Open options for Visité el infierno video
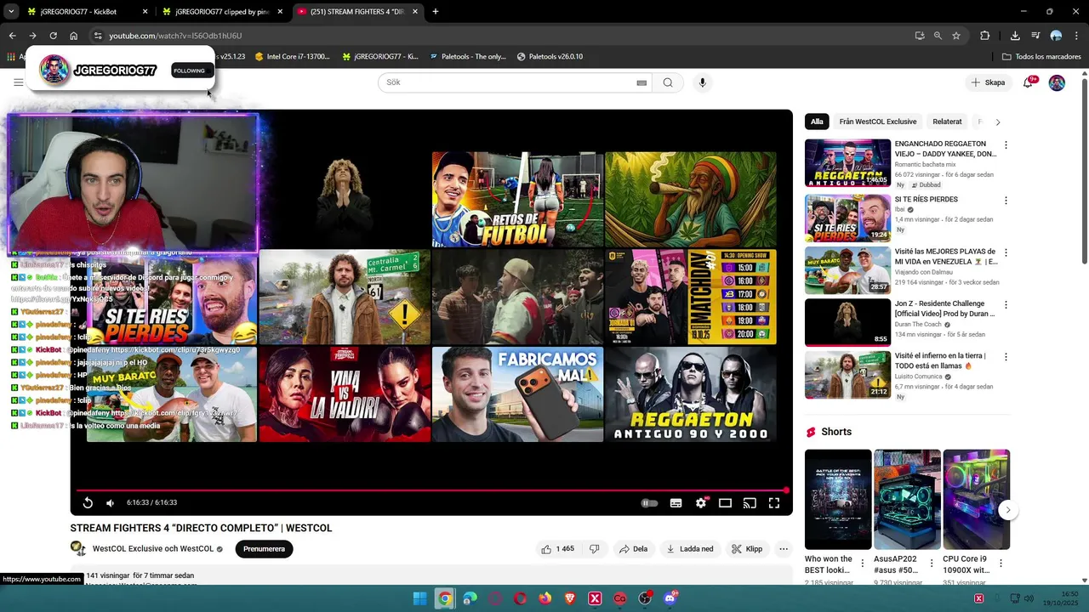This screenshot has width=1089, height=612. point(1006,357)
